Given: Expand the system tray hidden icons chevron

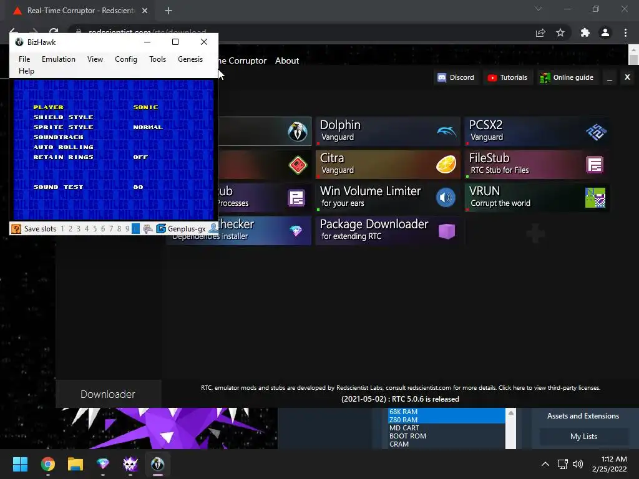Looking at the screenshot, I should pos(545,464).
